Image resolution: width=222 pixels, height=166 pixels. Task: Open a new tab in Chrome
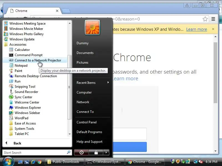pyautogui.click(x=66, y=11)
